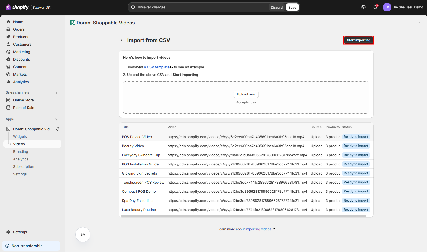The height and width of the screenshot is (252, 427).
Task: Click the help question mark button
Action: tap(83, 235)
